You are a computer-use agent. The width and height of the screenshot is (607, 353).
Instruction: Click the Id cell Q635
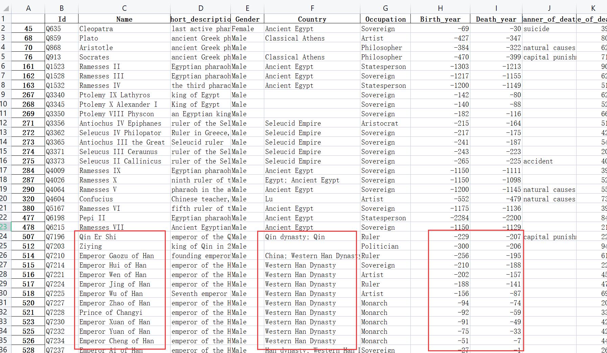pos(62,29)
